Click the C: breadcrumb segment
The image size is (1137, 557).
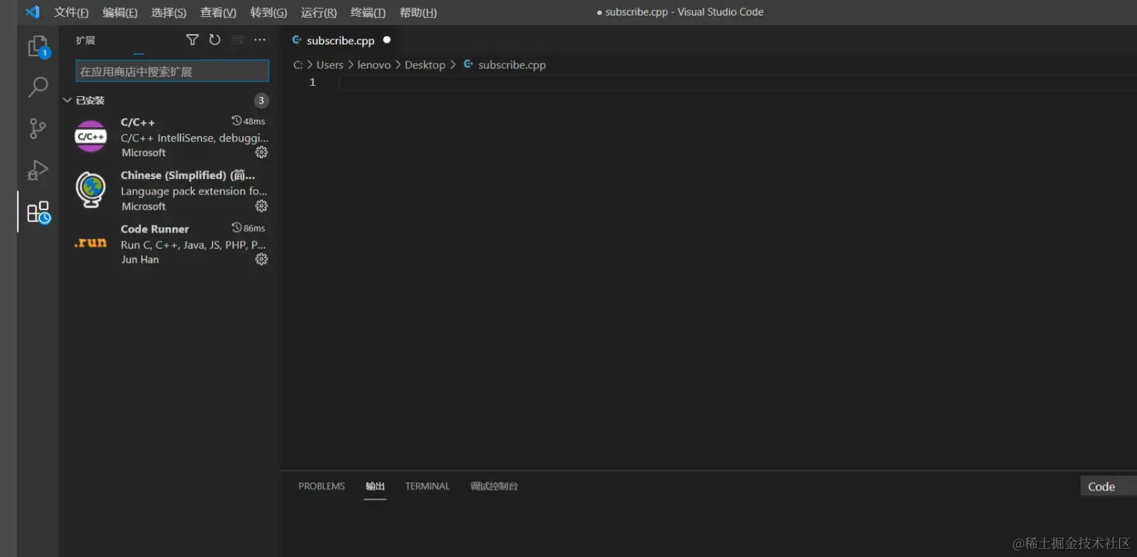[x=298, y=65]
